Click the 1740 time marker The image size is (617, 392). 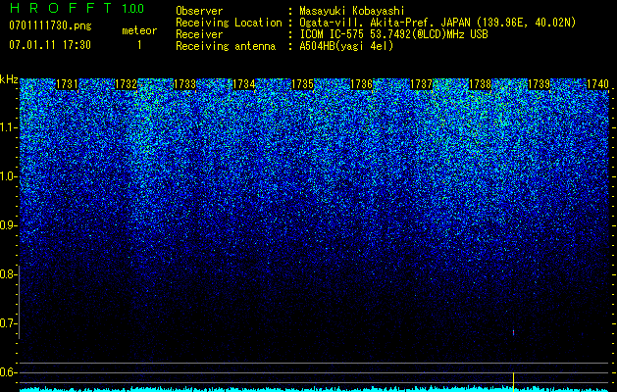click(597, 84)
